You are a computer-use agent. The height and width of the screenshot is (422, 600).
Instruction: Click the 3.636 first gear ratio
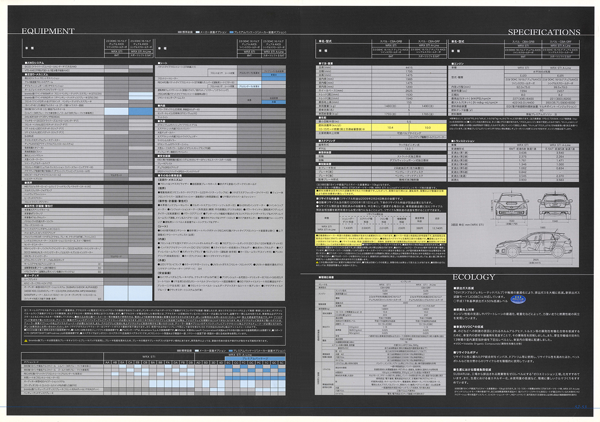[x=523, y=153]
